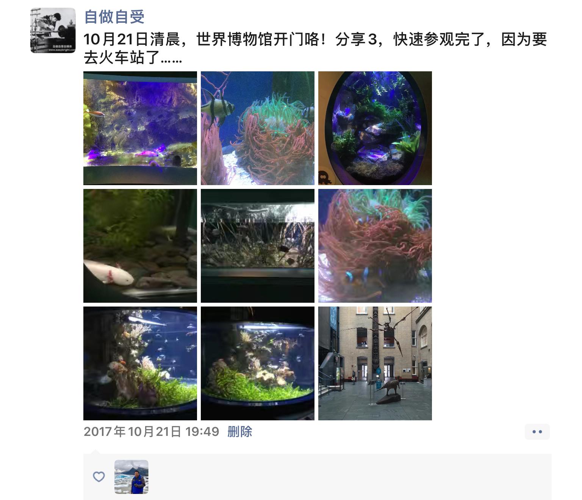Viewport: 582px width, 500px height.
Task: Click the 删除 delete link
Action: point(240,432)
